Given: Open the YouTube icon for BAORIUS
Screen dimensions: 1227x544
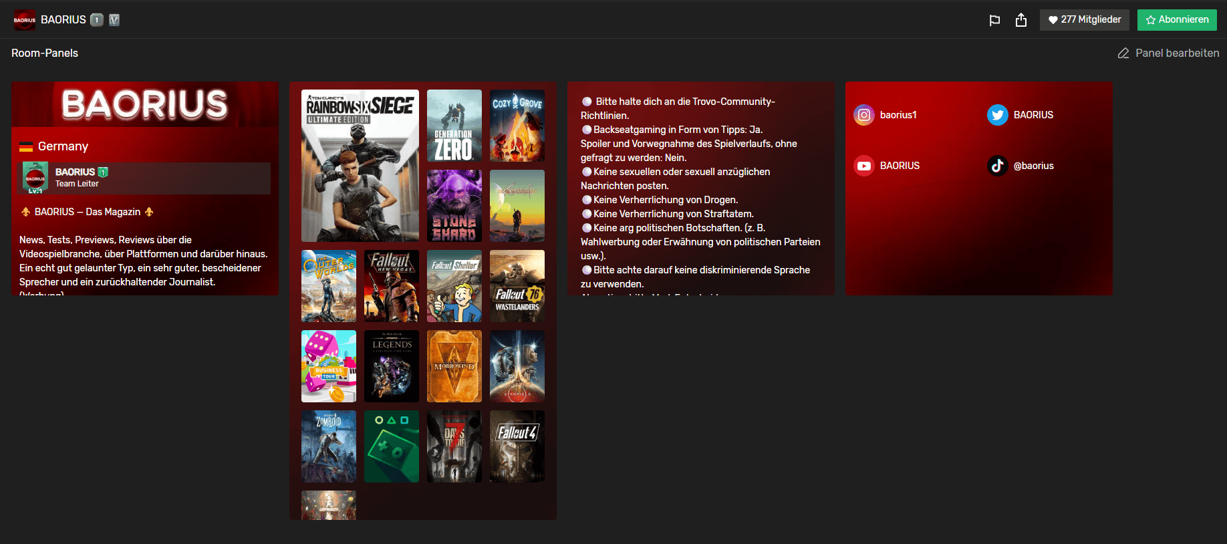Looking at the screenshot, I should point(864,166).
